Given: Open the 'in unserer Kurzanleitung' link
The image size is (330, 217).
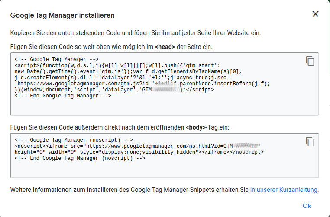Looking at the screenshot, I should click(284, 190).
